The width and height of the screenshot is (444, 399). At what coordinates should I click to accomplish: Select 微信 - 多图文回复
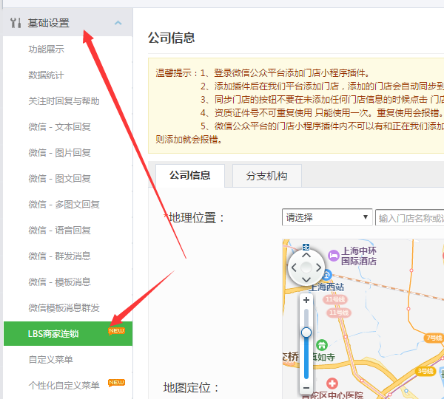(x=64, y=205)
